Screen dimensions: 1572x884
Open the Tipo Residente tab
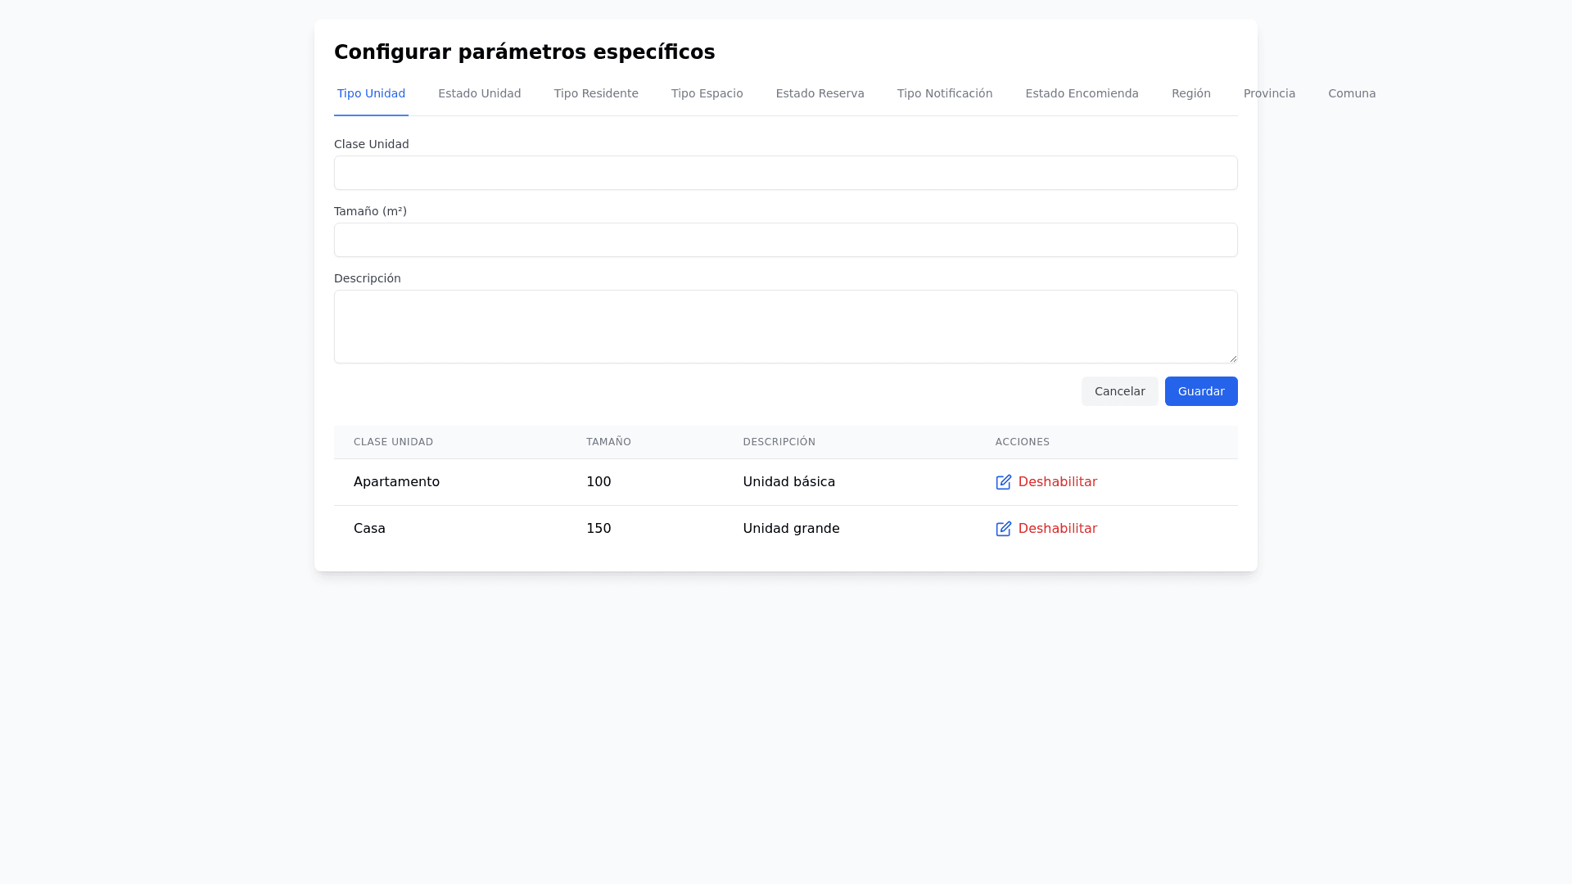(595, 93)
